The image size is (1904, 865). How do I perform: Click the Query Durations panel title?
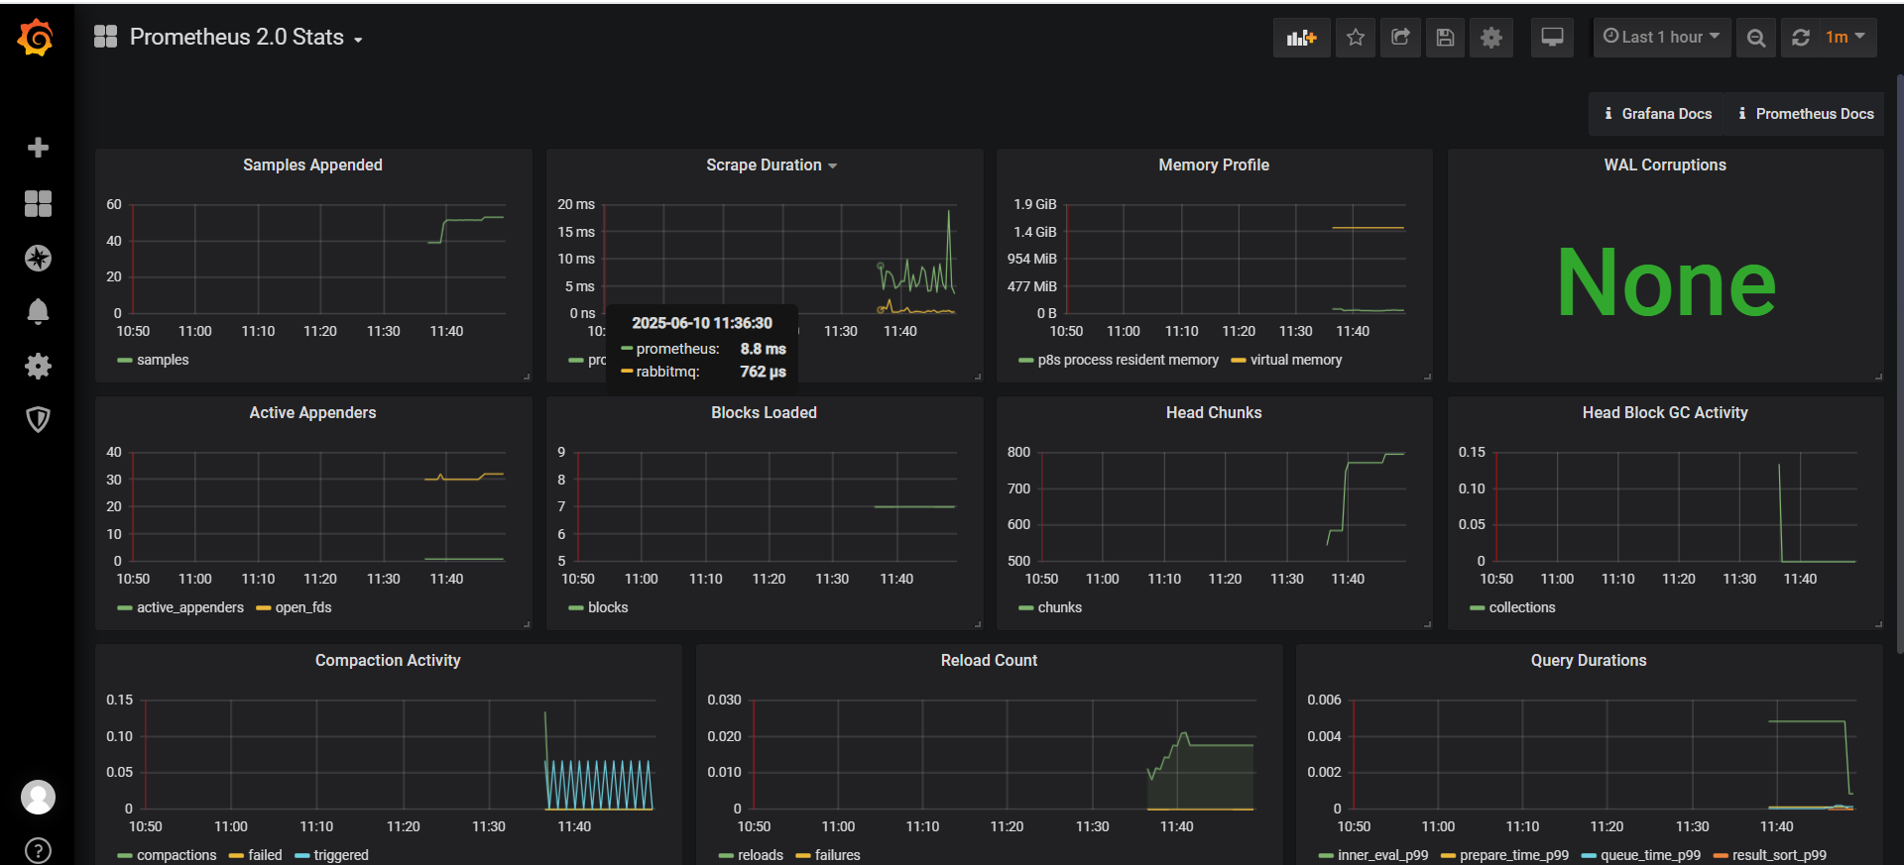[x=1589, y=661]
